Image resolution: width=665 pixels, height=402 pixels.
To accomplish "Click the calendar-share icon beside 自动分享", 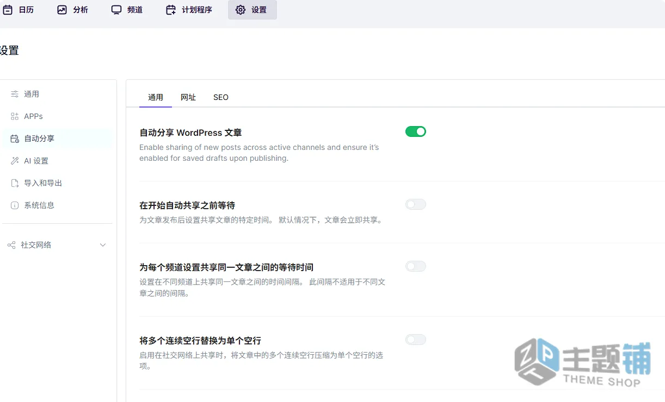I will click(x=15, y=139).
